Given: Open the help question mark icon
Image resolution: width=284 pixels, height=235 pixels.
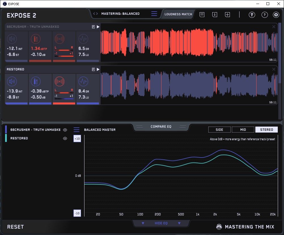Looking at the screenshot, I should pyautogui.click(x=265, y=15).
